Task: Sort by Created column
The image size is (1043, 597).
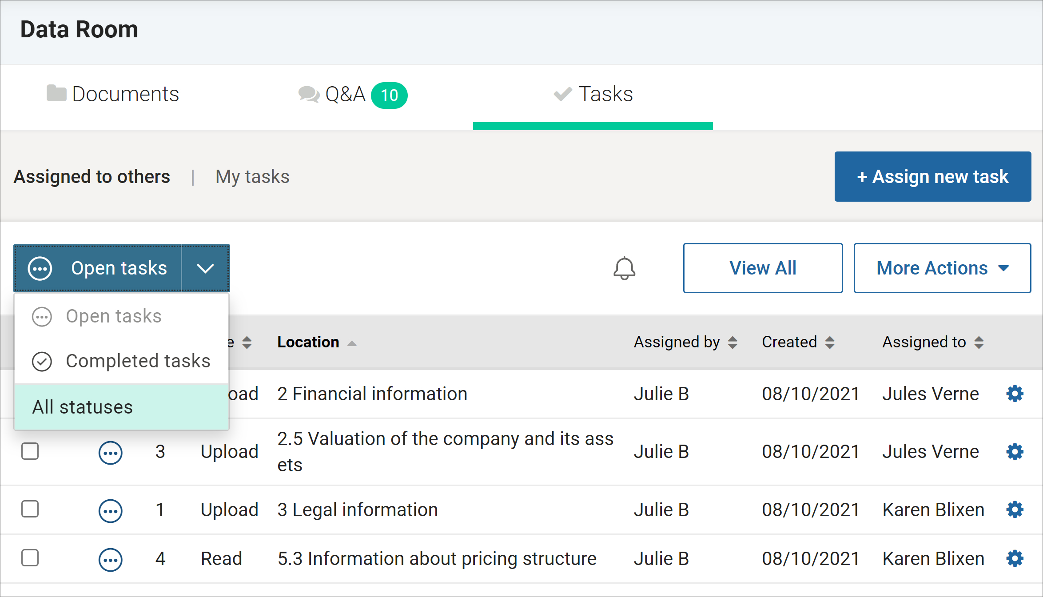Action: 798,342
